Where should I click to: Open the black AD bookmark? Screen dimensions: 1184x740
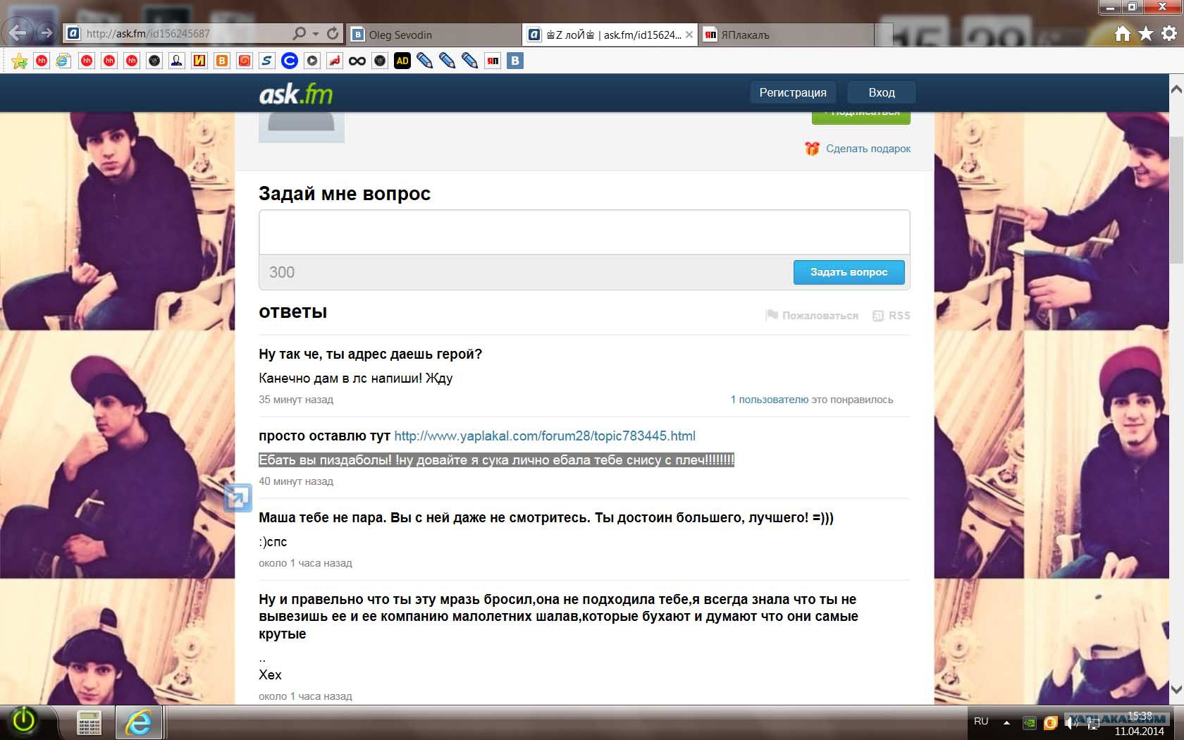402,61
